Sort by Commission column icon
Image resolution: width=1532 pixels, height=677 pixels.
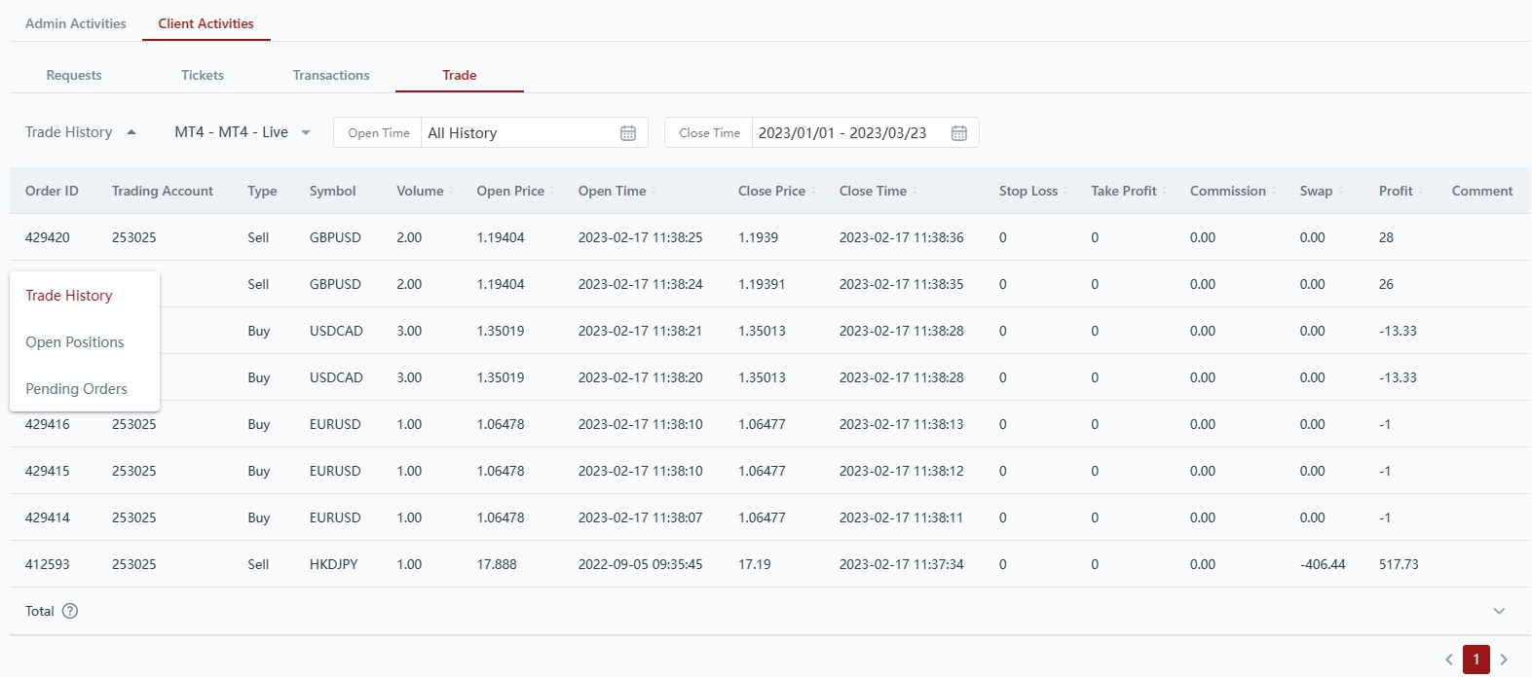pos(1274,192)
